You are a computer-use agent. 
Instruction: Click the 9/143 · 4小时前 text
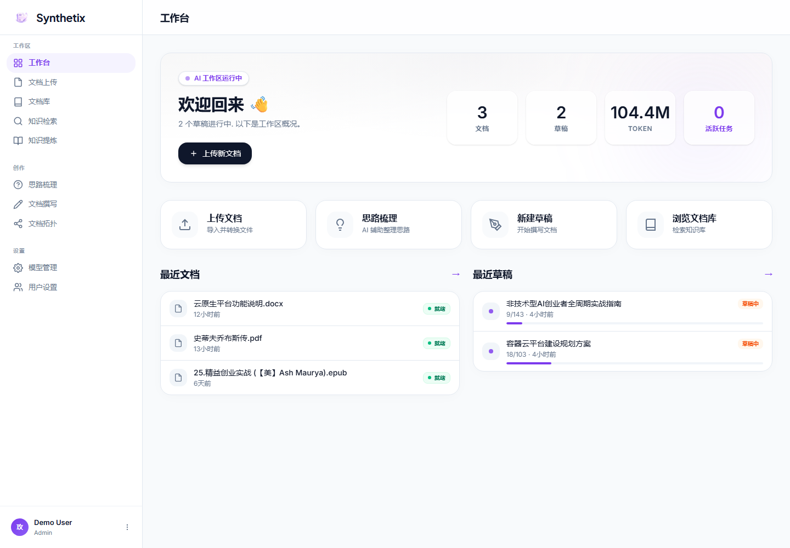[x=530, y=315]
